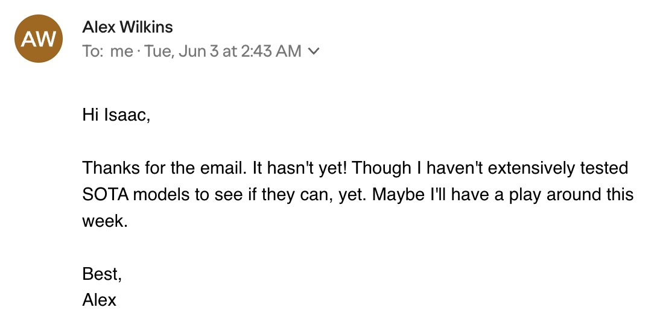Click the "Alex" signature at bottom
The width and height of the screenshot is (654, 316).
(100, 300)
